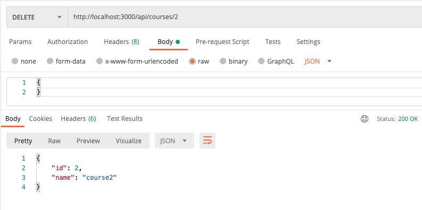This screenshot has height=210, width=422.
Task: Switch to the Preview response view
Action: (88, 141)
